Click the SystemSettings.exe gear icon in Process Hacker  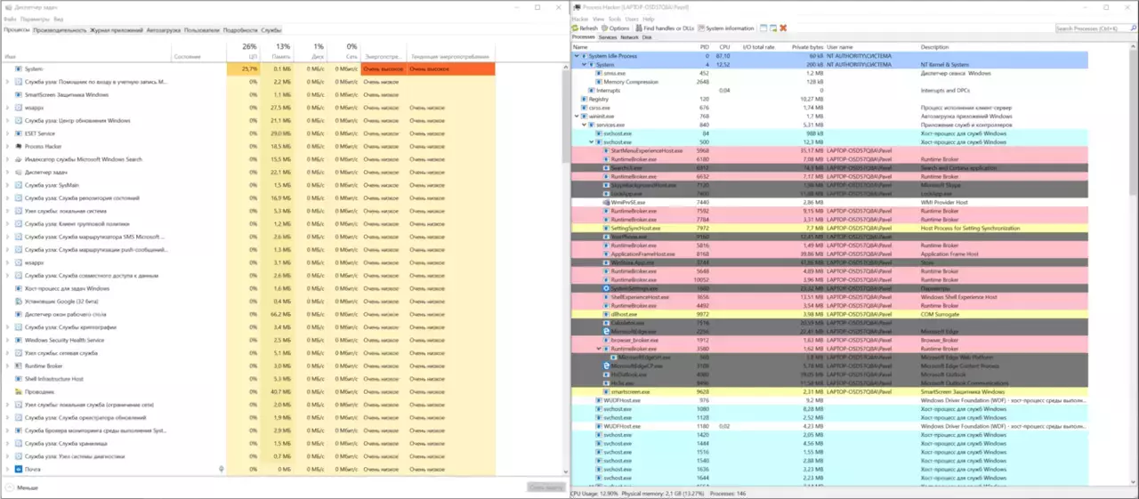606,288
